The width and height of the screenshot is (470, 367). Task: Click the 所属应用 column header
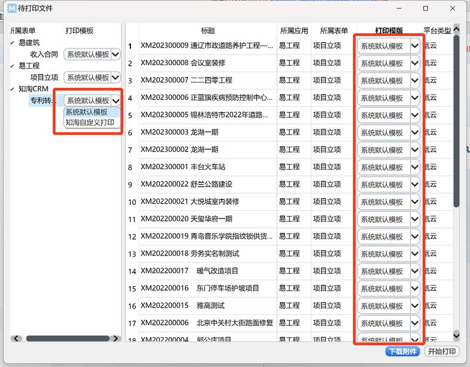tap(294, 31)
